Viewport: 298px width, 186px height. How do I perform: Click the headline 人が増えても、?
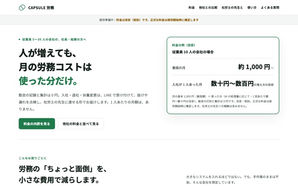pyautogui.click(x=48, y=53)
